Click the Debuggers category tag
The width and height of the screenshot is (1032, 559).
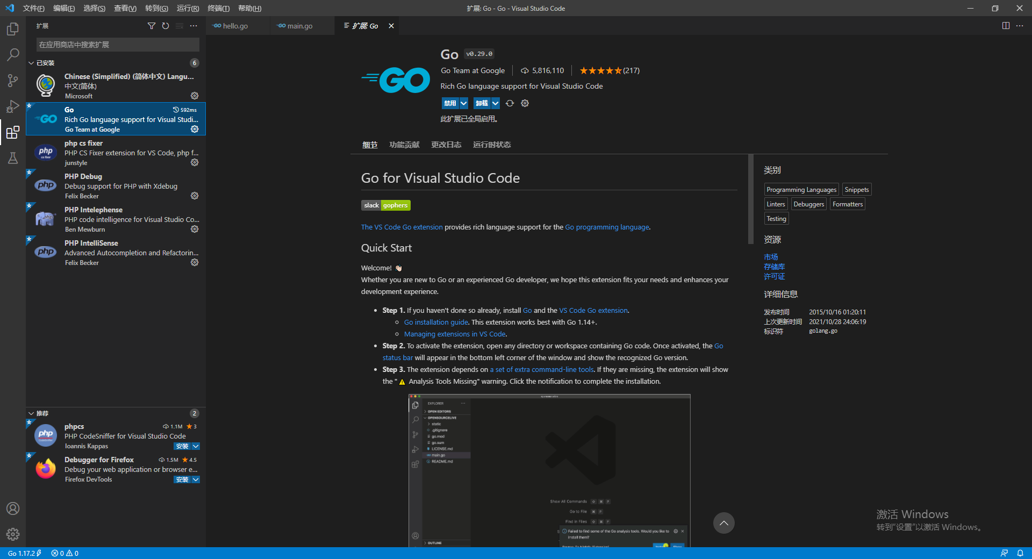pyautogui.click(x=808, y=204)
